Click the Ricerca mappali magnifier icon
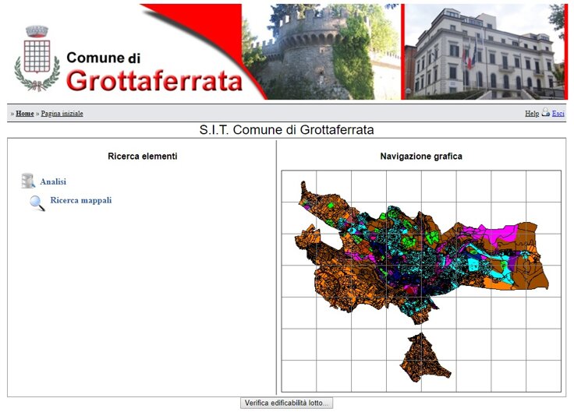 click(37, 203)
